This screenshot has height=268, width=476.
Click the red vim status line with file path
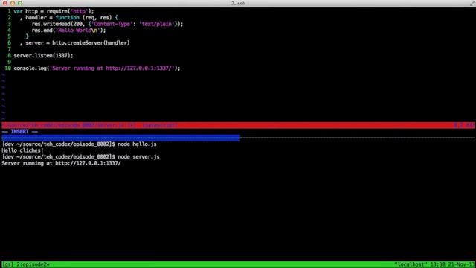click(x=238, y=125)
